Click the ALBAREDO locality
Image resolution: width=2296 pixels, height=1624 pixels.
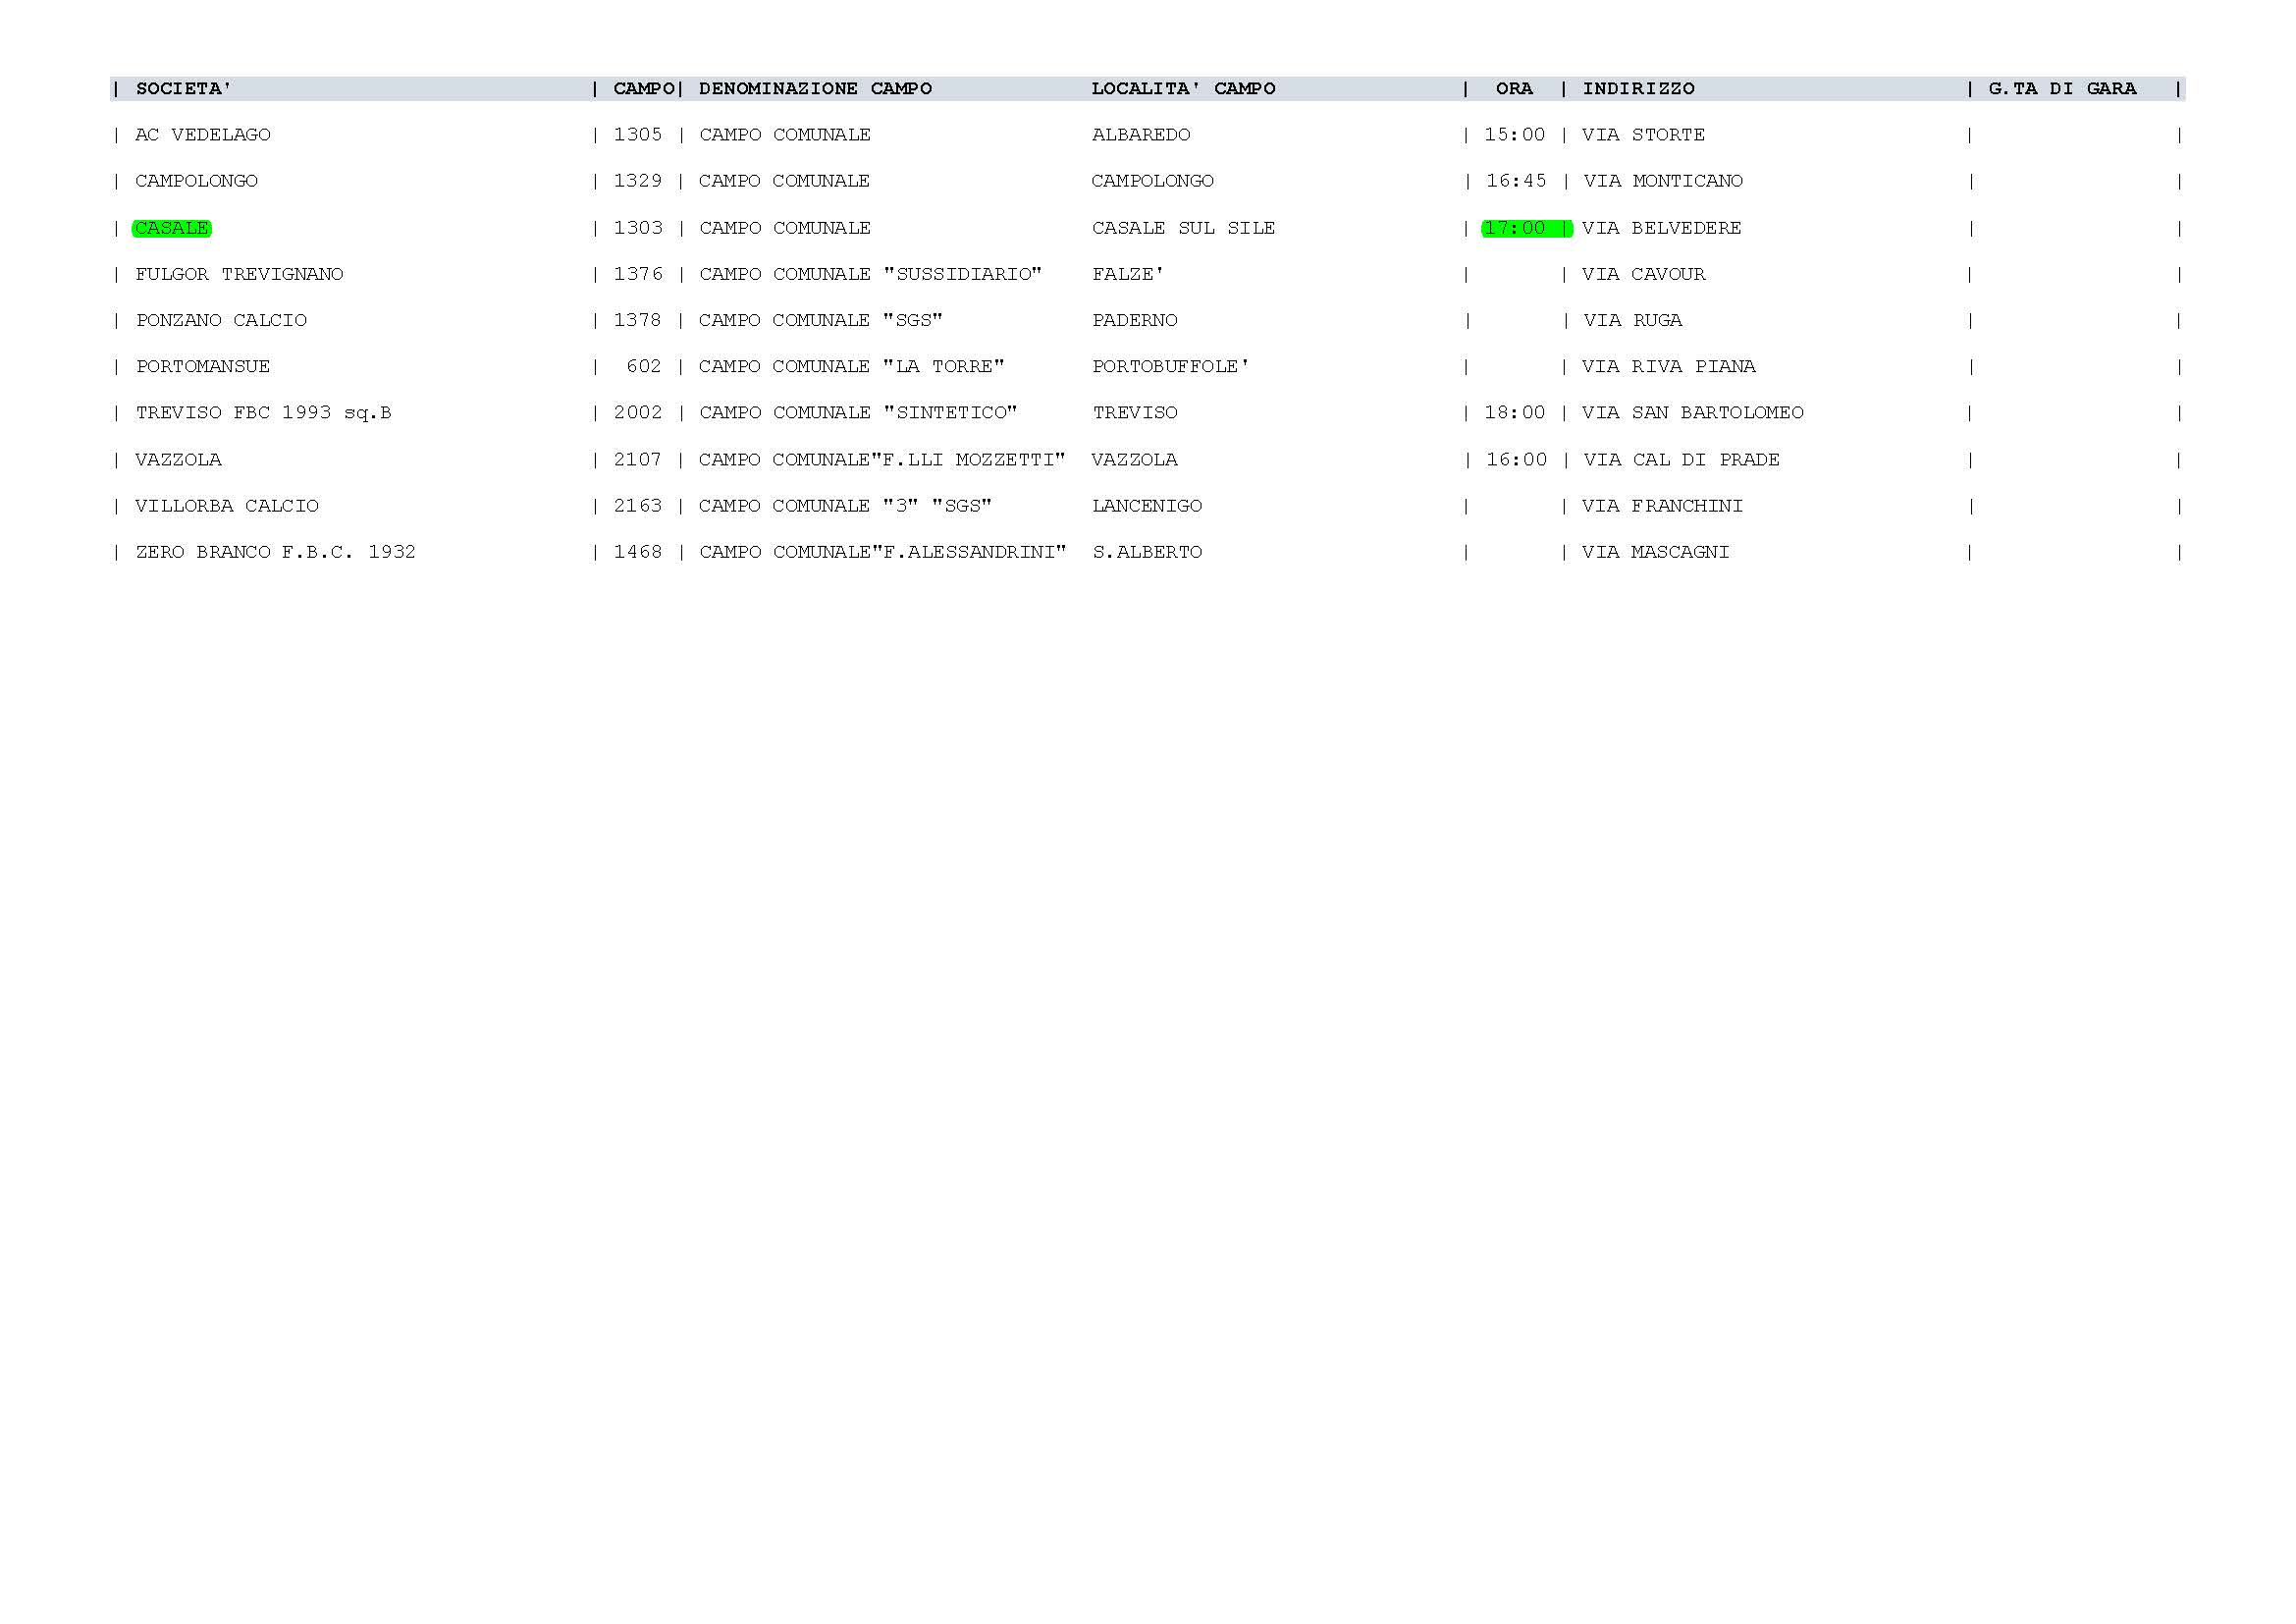(x=1141, y=135)
